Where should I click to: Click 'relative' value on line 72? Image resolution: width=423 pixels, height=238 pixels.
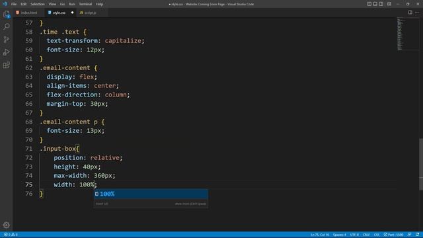tap(104, 158)
